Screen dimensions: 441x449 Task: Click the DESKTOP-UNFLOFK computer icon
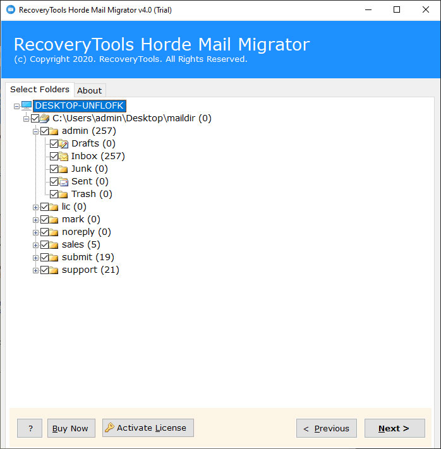point(27,105)
